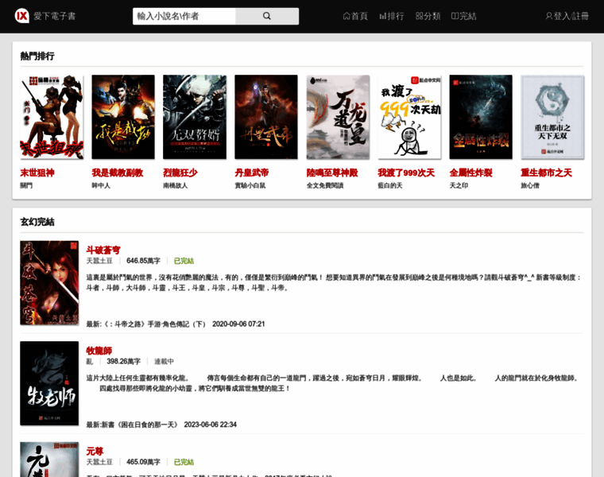Click the magnifier search button
Screen dimensions: 604x477
(x=267, y=16)
